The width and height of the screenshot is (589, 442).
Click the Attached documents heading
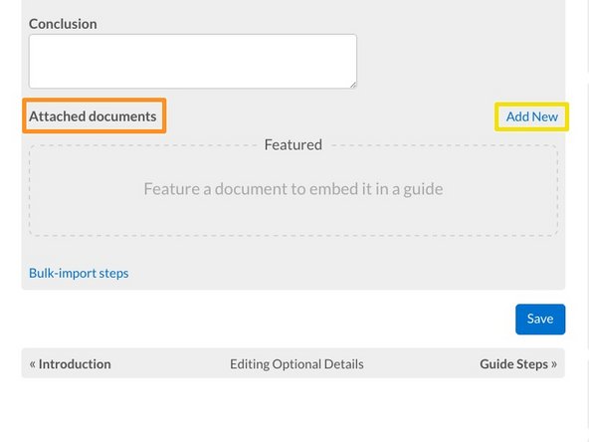click(x=93, y=116)
